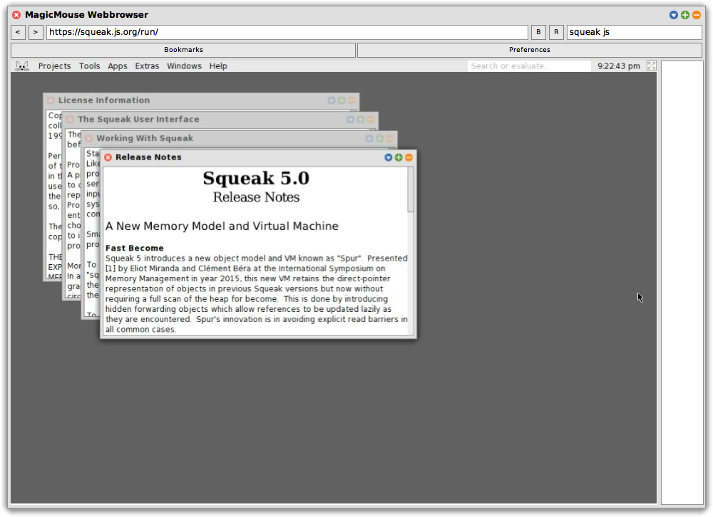Open the Preferences panel
The height and width of the screenshot is (517, 713).
pyautogui.click(x=529, y=50)
